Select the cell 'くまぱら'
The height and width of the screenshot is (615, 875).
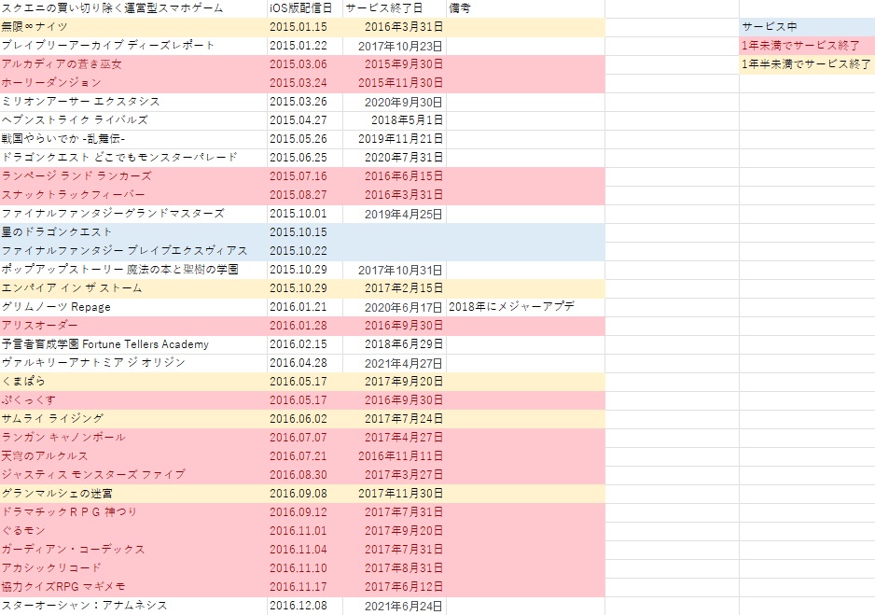pos(133,382)
